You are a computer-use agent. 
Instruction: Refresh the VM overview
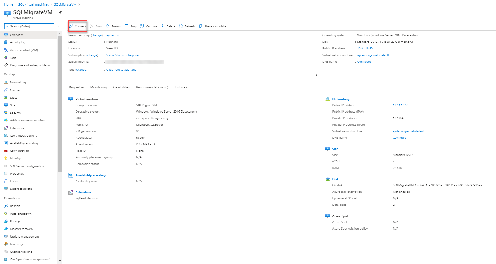187,26
